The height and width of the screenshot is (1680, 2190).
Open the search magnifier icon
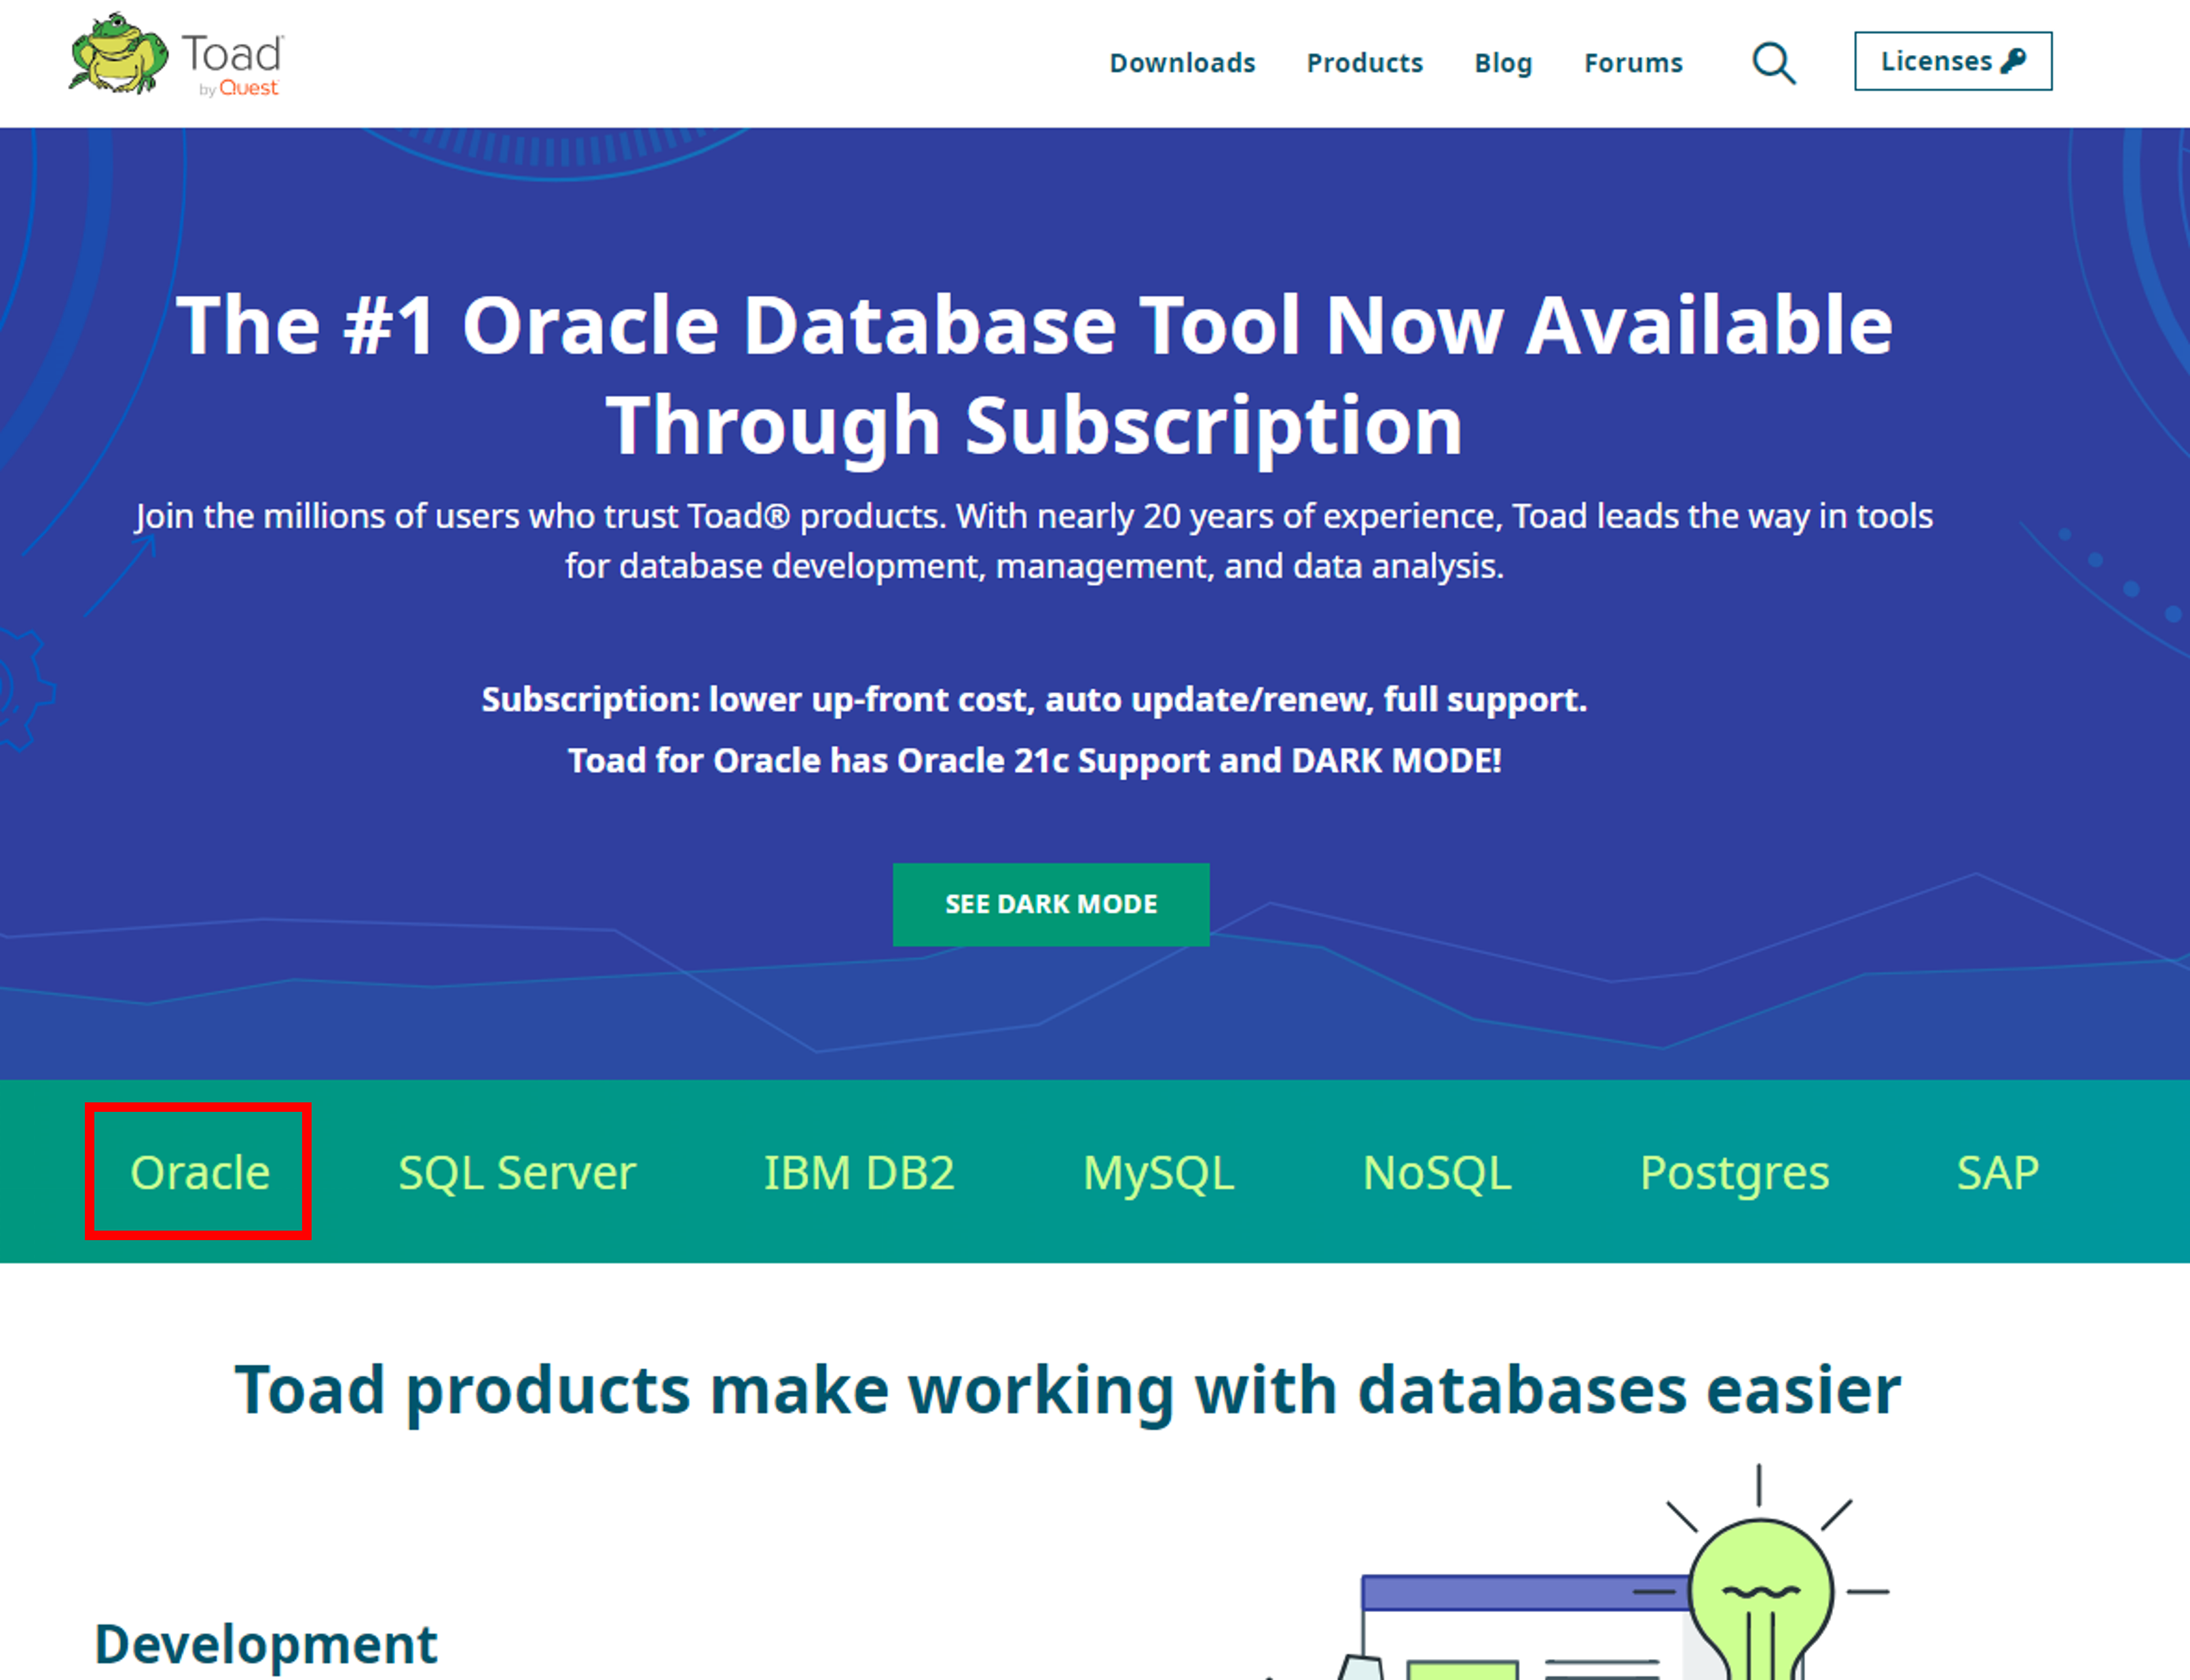click(1773, 63)
